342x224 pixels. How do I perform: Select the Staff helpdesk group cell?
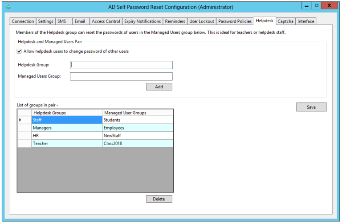(x=67, y=120)
